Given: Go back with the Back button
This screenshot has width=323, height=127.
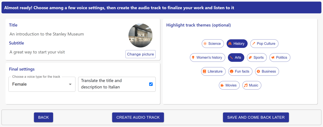Looking at the screenshot, I should tap(43, 117).
